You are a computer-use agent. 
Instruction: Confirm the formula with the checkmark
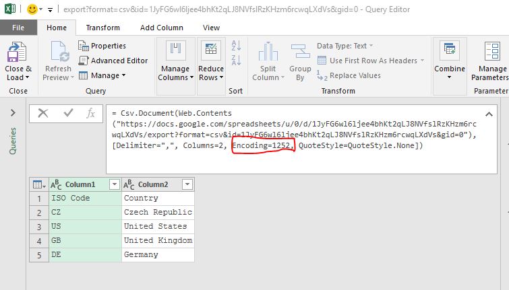(68, 113)
